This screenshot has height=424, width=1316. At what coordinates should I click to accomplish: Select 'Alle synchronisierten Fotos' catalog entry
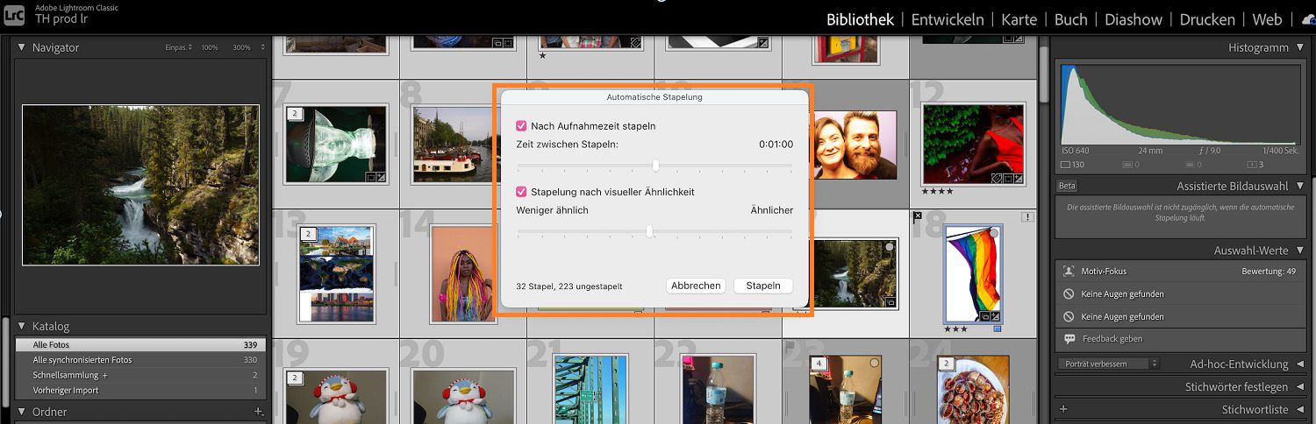140,360
